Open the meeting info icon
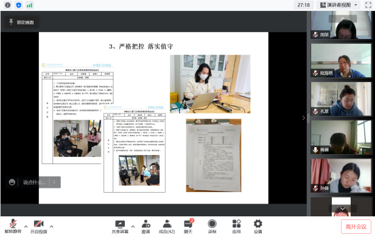Screen dimensions: 375x237 point(8,5)
